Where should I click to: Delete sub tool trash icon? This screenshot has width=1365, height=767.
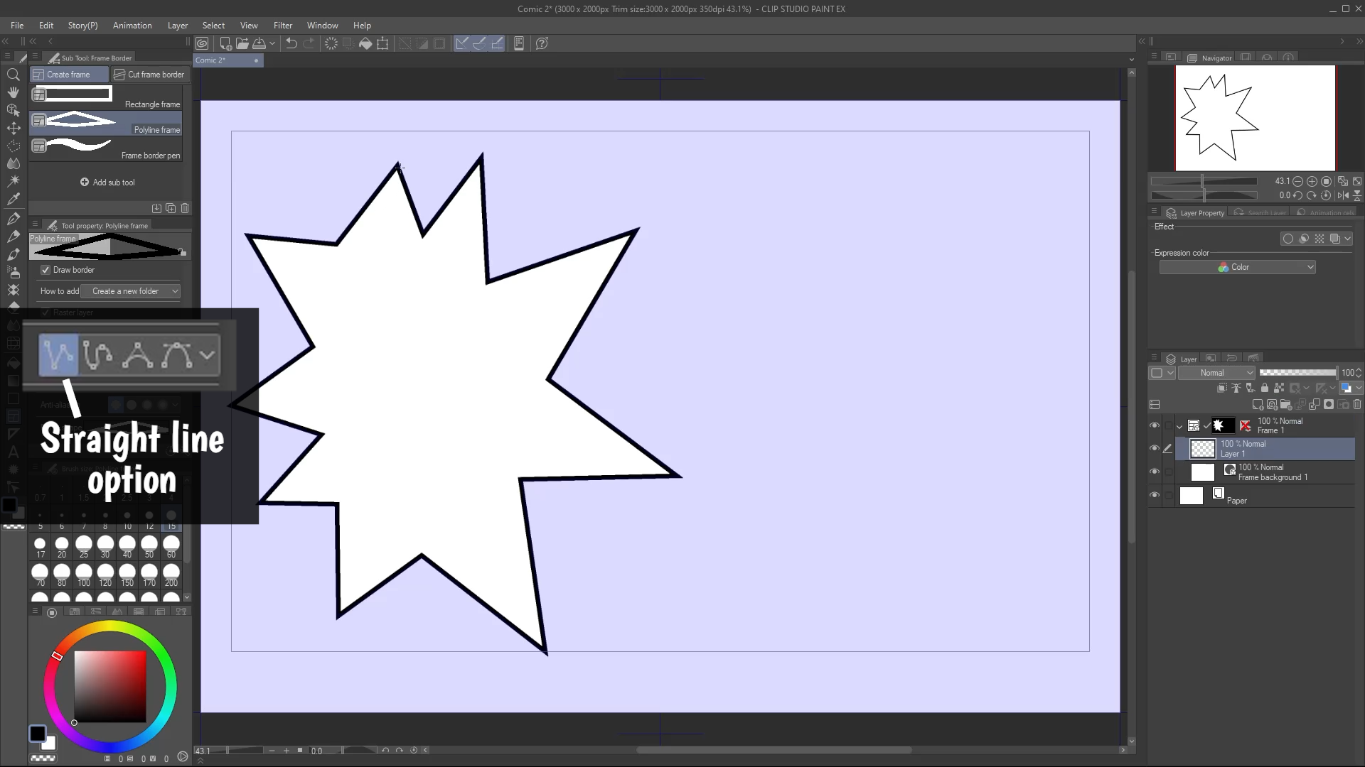pyautogui.click(x=185, y=208)
